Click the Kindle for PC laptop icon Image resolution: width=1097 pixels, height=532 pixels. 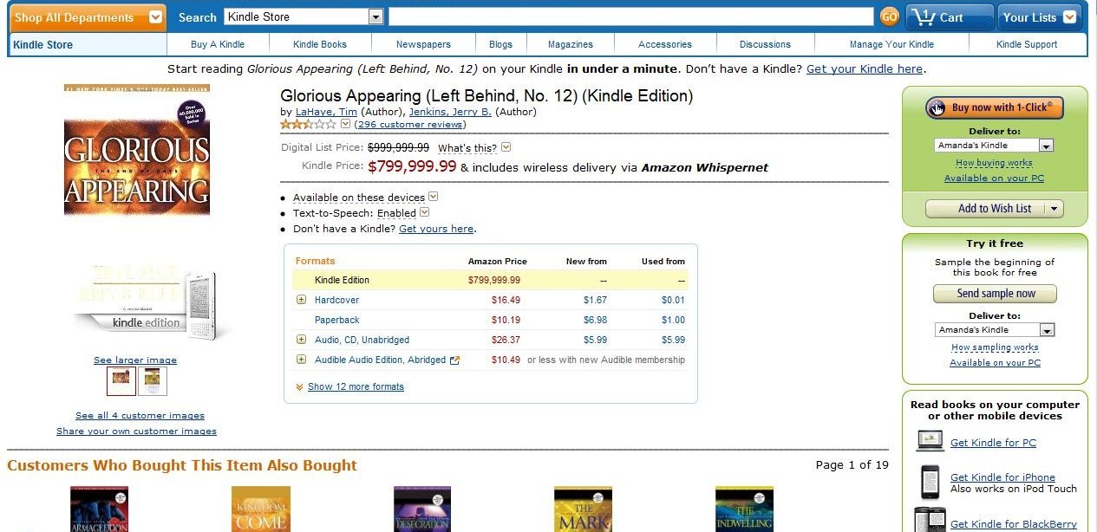pyautogui.click(x=930, y=442)
